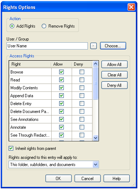Check the Deny box for Annotate
Screen dimensions: 138x189
[82, 127]
